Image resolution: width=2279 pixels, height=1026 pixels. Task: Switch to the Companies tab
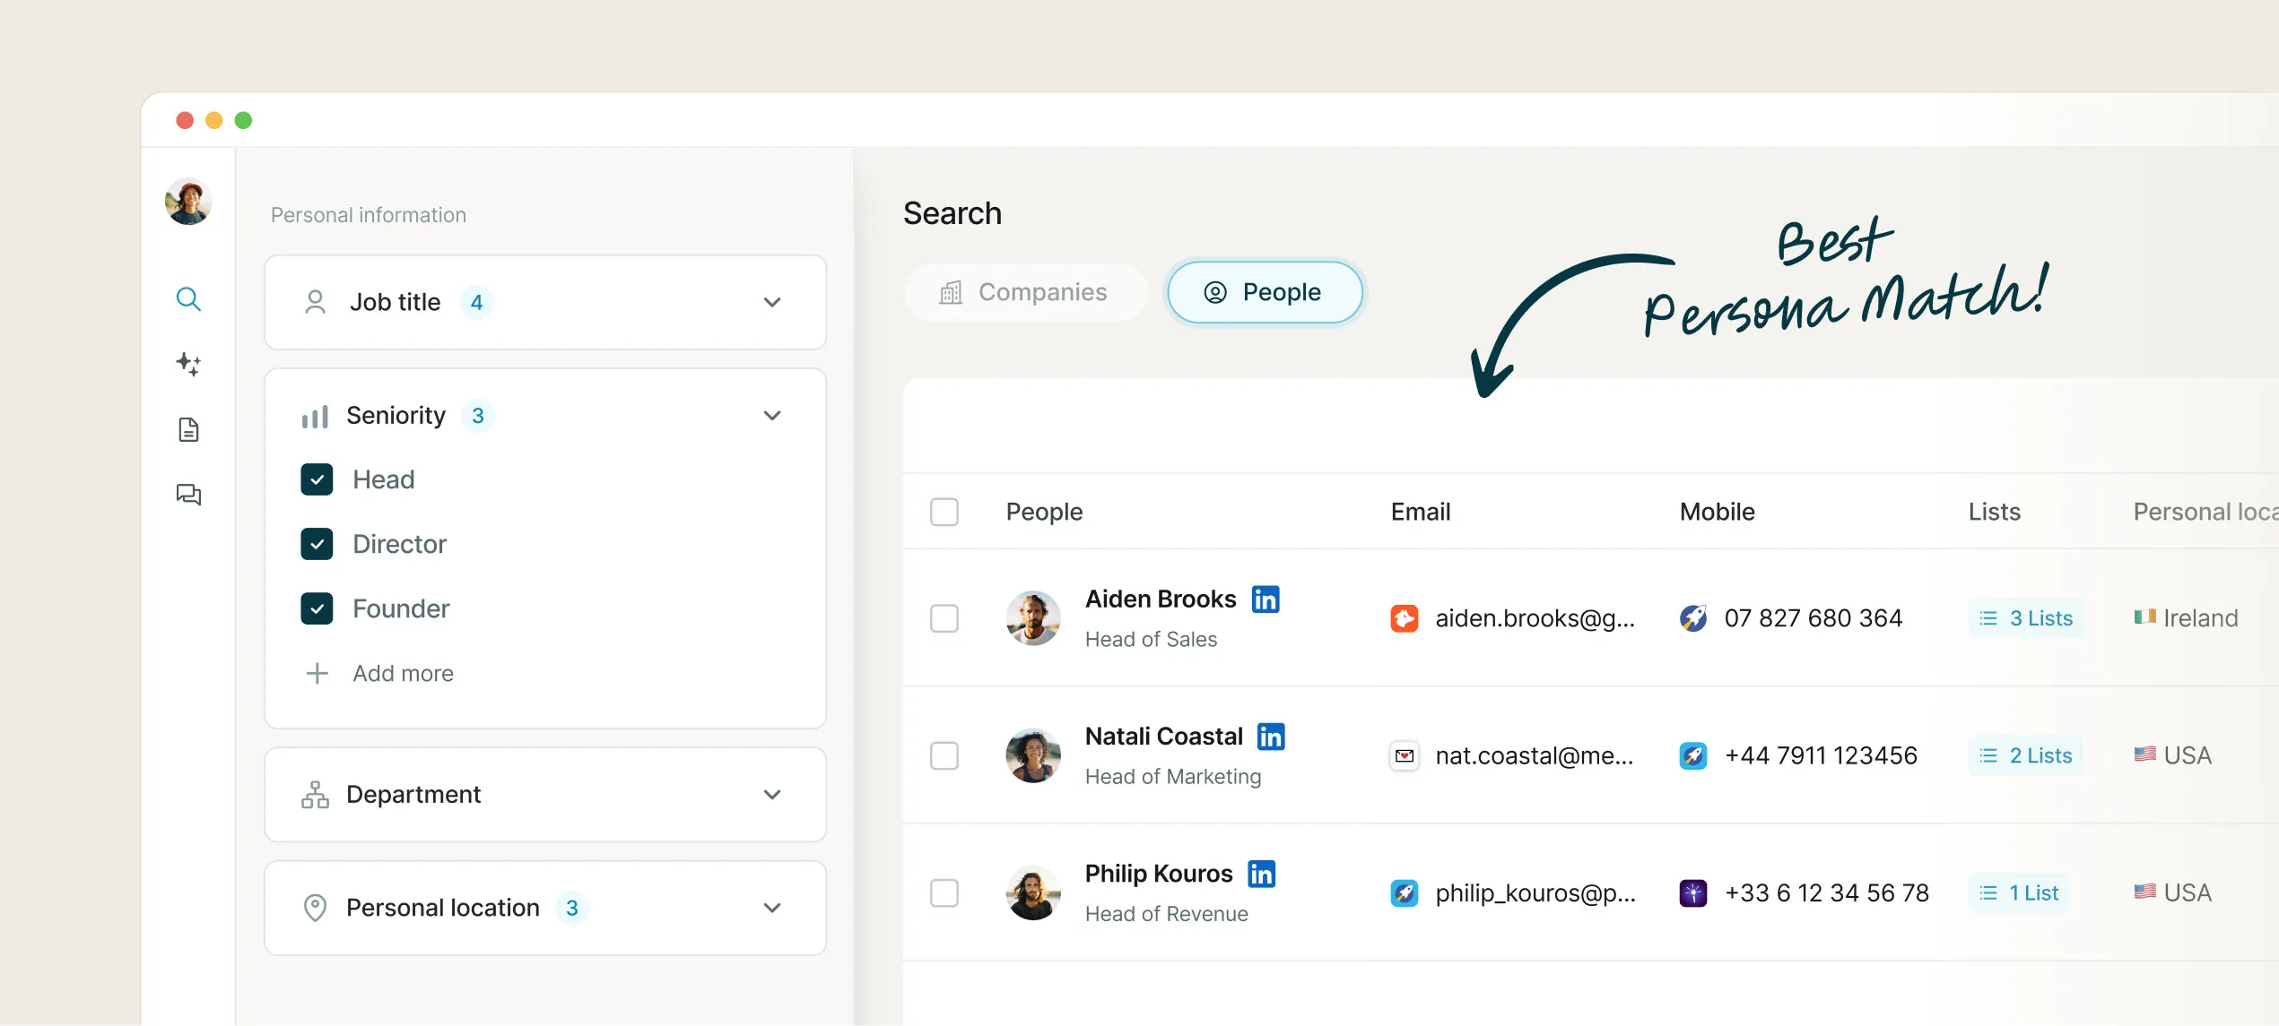pos(1026,292)
